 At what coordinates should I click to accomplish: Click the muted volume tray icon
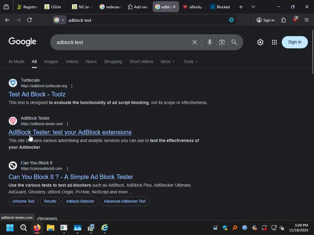point(282,228)
